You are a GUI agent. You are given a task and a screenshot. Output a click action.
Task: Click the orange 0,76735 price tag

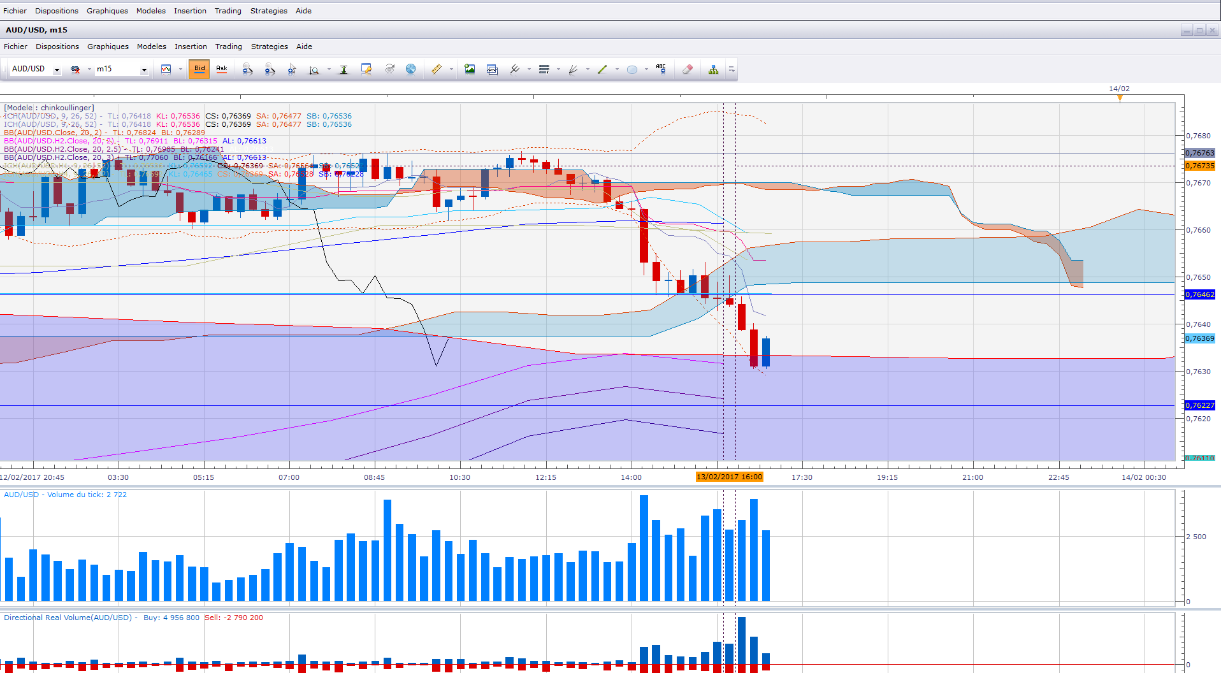pyautogui.click(x=1200, y=166)
